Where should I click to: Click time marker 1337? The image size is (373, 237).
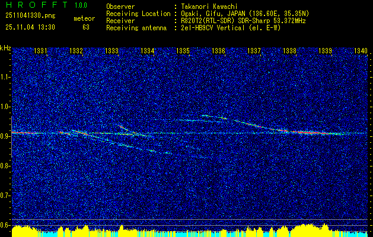(x=254, y=51)
